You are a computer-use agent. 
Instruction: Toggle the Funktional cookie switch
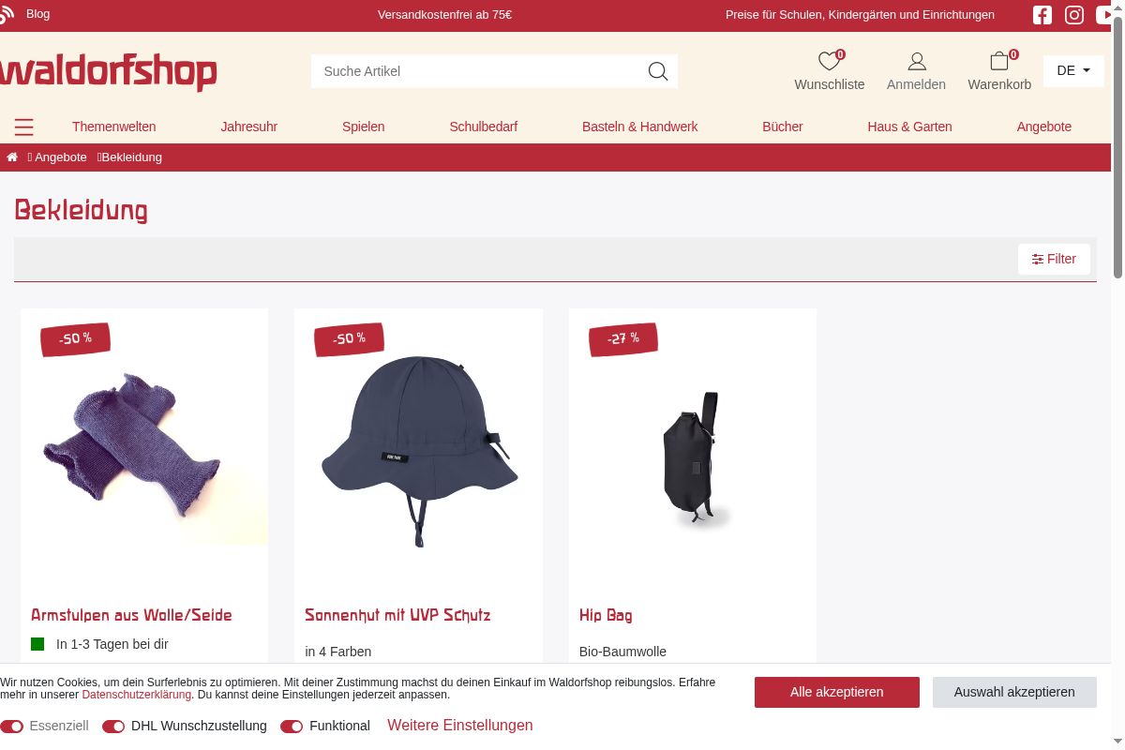[292, 727]
